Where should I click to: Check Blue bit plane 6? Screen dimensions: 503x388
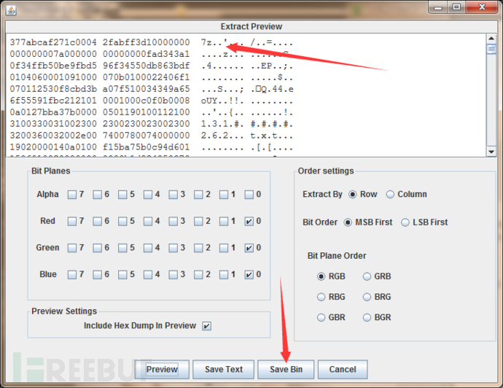tap(97, 274)
